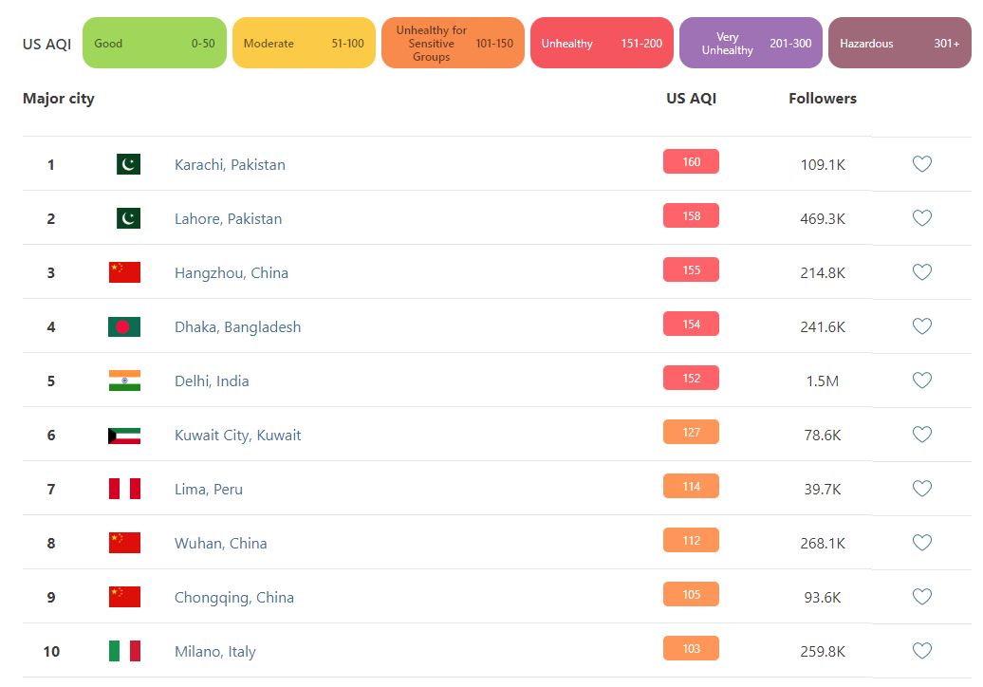983x687 pixels.
Task: Open the Dhaka, Bangladesh city link
Action: pyautogui.click(x=237, y=326)
